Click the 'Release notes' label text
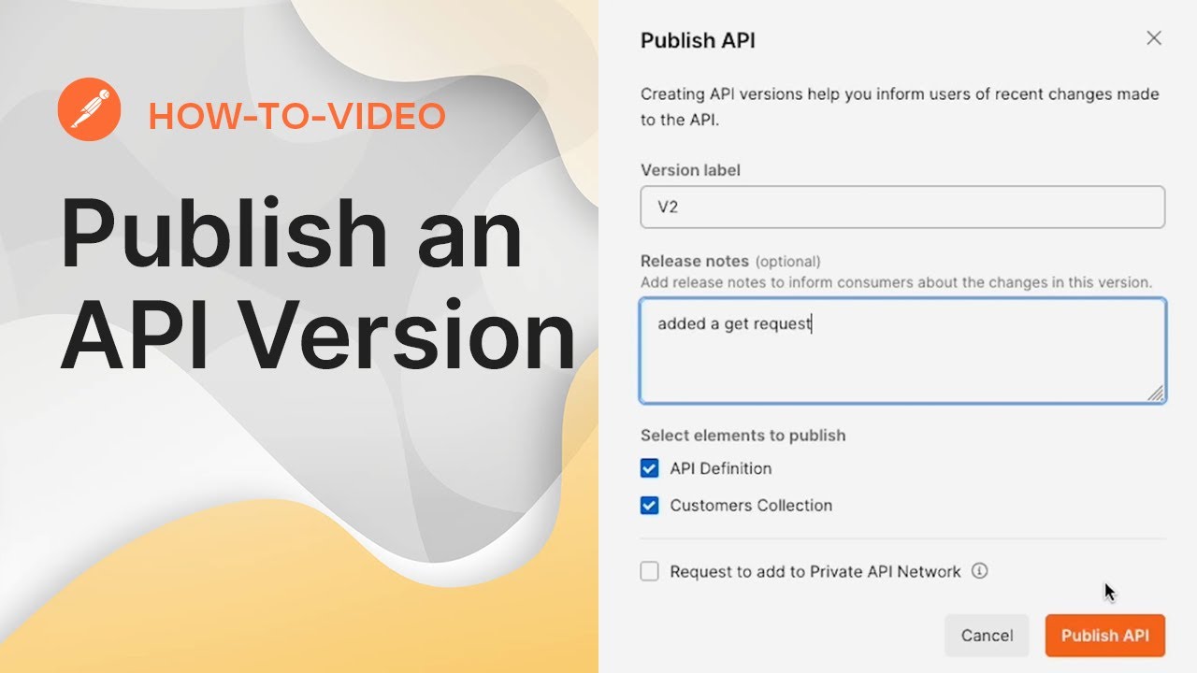This screenshot has height=673, width=1197. click(695, 261)
